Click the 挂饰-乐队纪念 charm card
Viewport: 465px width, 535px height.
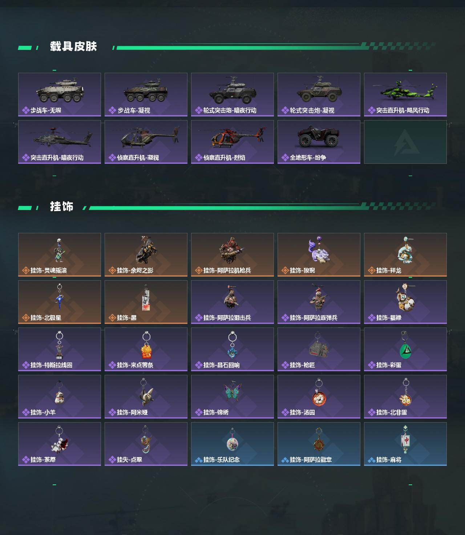(x=232, y=444)
